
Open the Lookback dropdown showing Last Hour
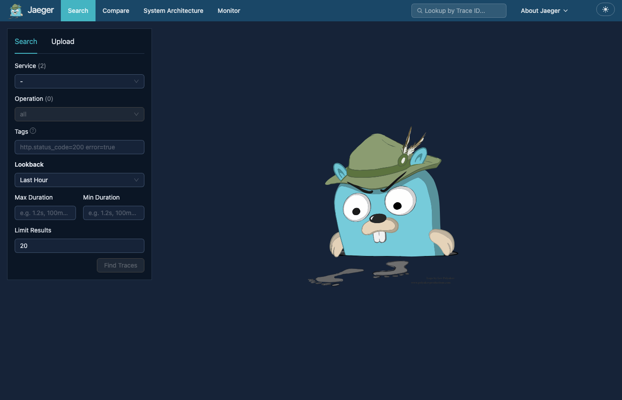[x=79, y=180]
